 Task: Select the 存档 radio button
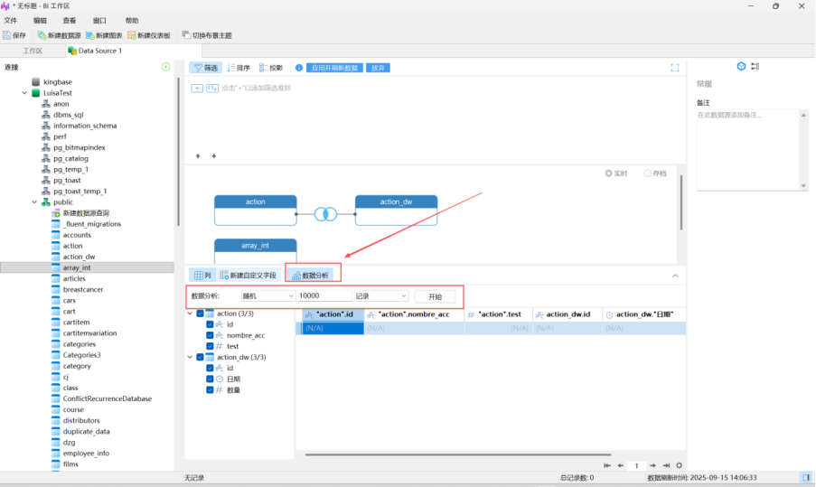click(648, 173)
